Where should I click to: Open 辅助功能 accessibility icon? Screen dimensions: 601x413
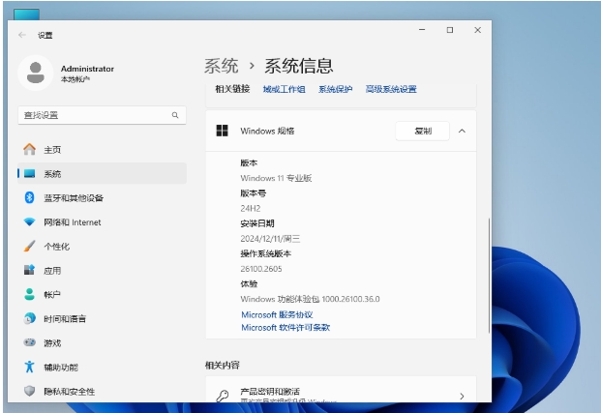(x=29, y=367)
